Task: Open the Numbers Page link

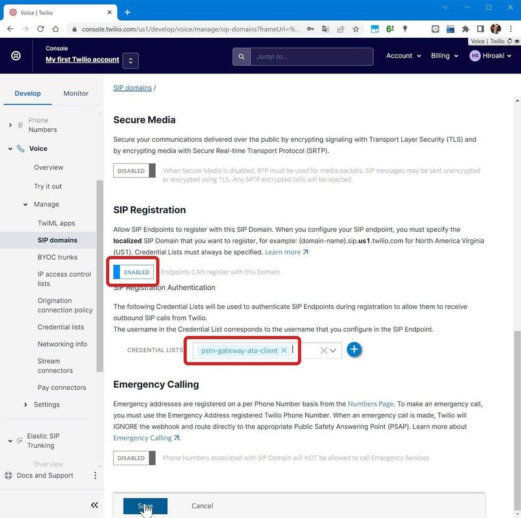Action: click(x=371, y=403)
